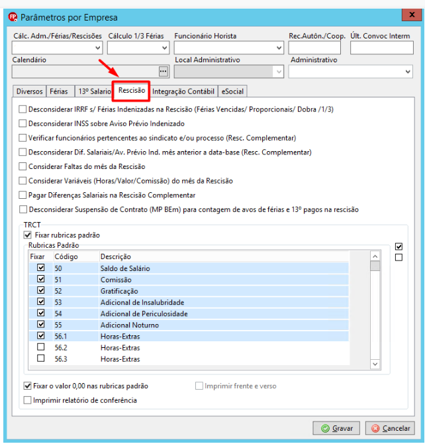Click Código column header
425x446 pixels.
coord(76,256)
